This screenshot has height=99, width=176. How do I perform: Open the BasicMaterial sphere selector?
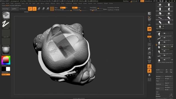[6, 51]
